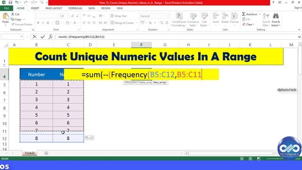
Task: Switch to the DATA tab
Action: click(92, 8)
